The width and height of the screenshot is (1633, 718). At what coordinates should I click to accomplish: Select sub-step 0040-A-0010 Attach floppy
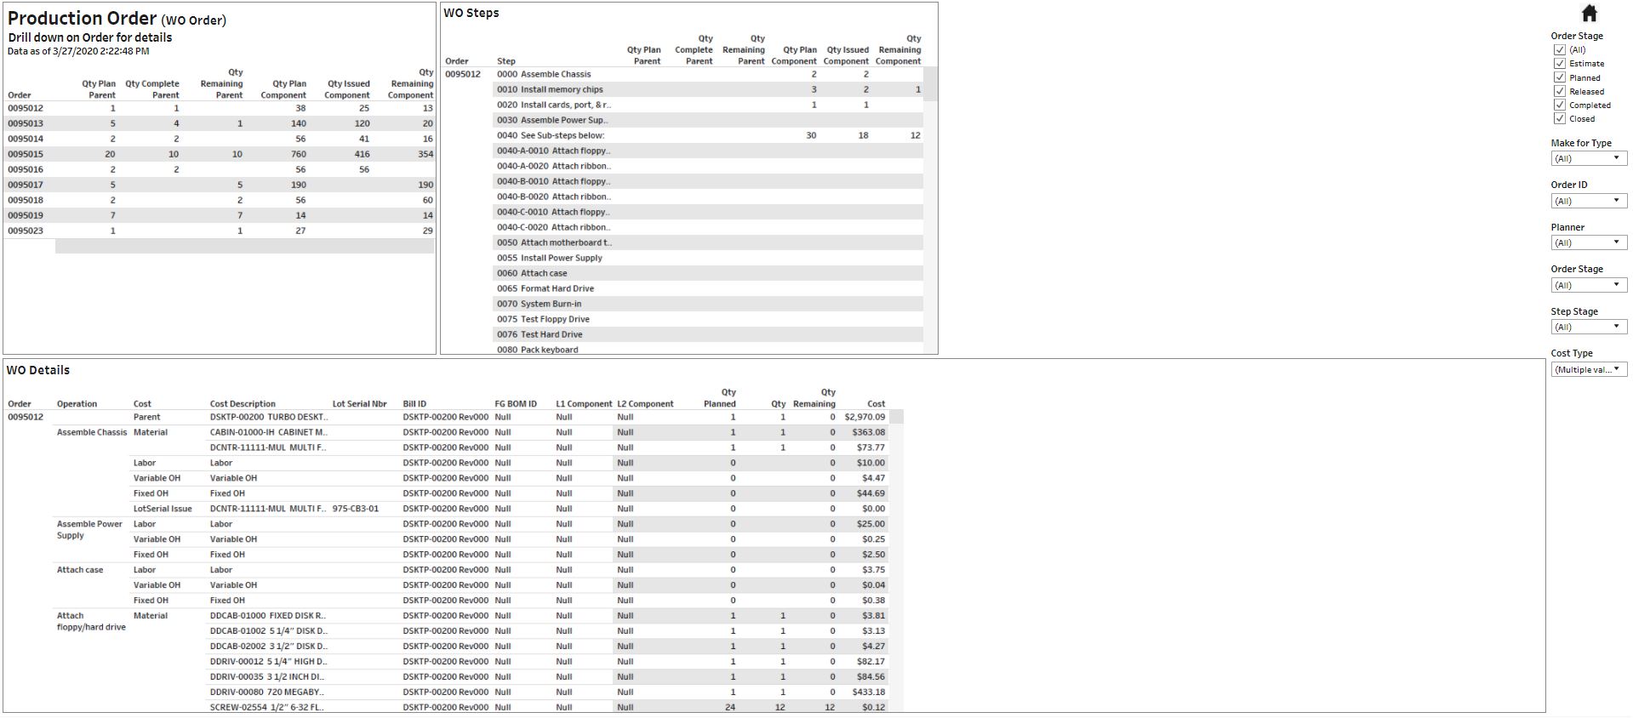[554, 151]
